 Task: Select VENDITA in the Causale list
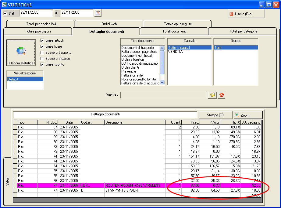(190, 52)
